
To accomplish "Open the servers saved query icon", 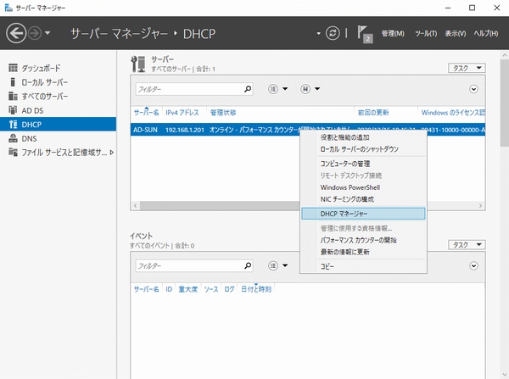I will coord(305,89).
